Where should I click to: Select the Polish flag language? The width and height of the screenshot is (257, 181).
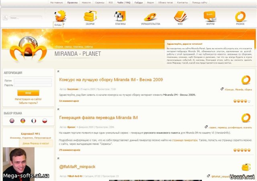pyautogui.click(x=45, y=121)
